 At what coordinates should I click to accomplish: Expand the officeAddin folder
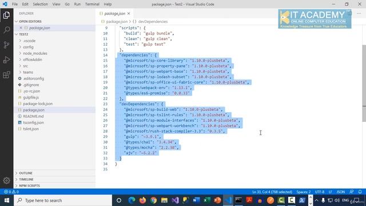(33, 60)
